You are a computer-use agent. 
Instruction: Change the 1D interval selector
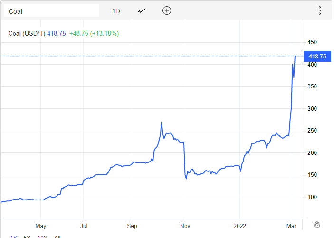[x=116, y=11]
